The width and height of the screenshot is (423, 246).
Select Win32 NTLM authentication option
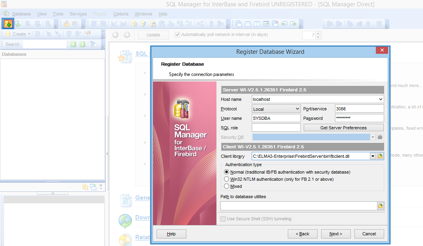227,179
